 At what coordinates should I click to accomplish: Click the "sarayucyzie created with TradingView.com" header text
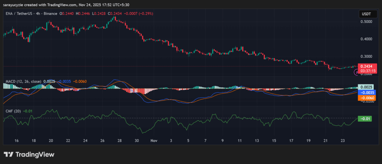pos(39,4)
